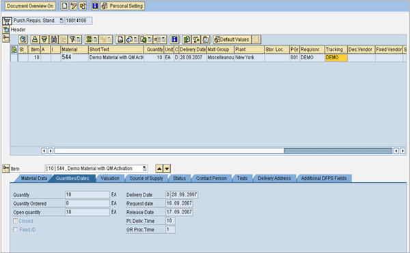This screenshot has width=410, height=253.
Task: Open the Total sigma dropdown arrow
Action: click(96, 40)
